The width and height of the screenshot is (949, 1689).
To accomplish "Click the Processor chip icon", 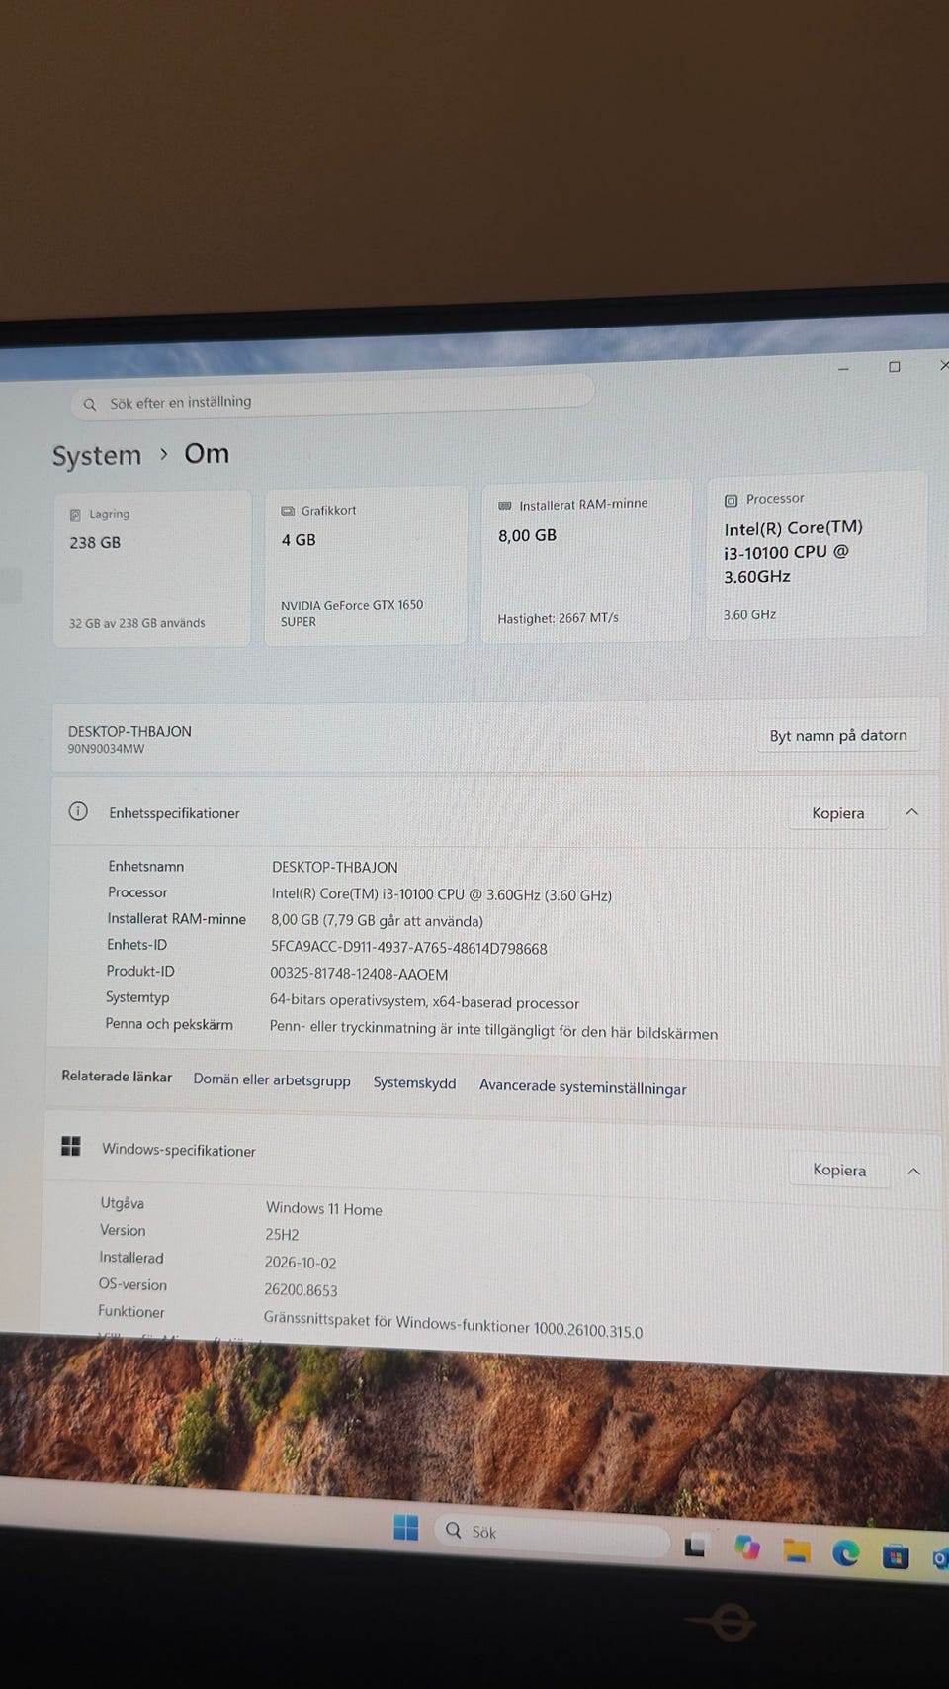I will coord(732,501).
